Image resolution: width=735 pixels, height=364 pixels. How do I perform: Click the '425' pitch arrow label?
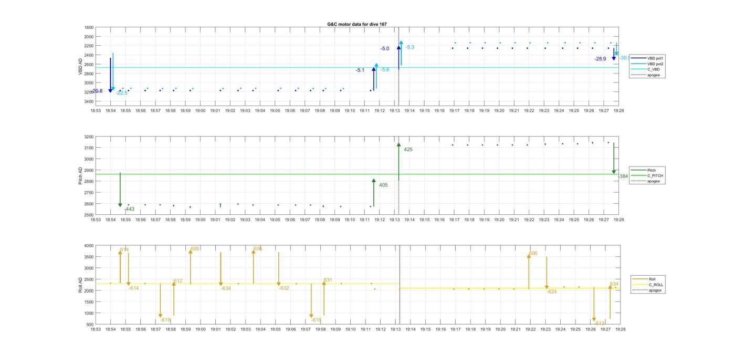coord(408,150)
